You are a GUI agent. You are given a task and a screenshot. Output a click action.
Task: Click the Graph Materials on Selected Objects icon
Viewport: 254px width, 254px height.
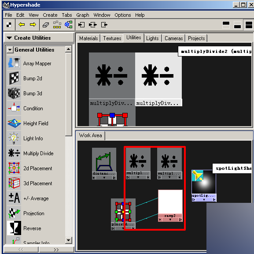point(69,25)
